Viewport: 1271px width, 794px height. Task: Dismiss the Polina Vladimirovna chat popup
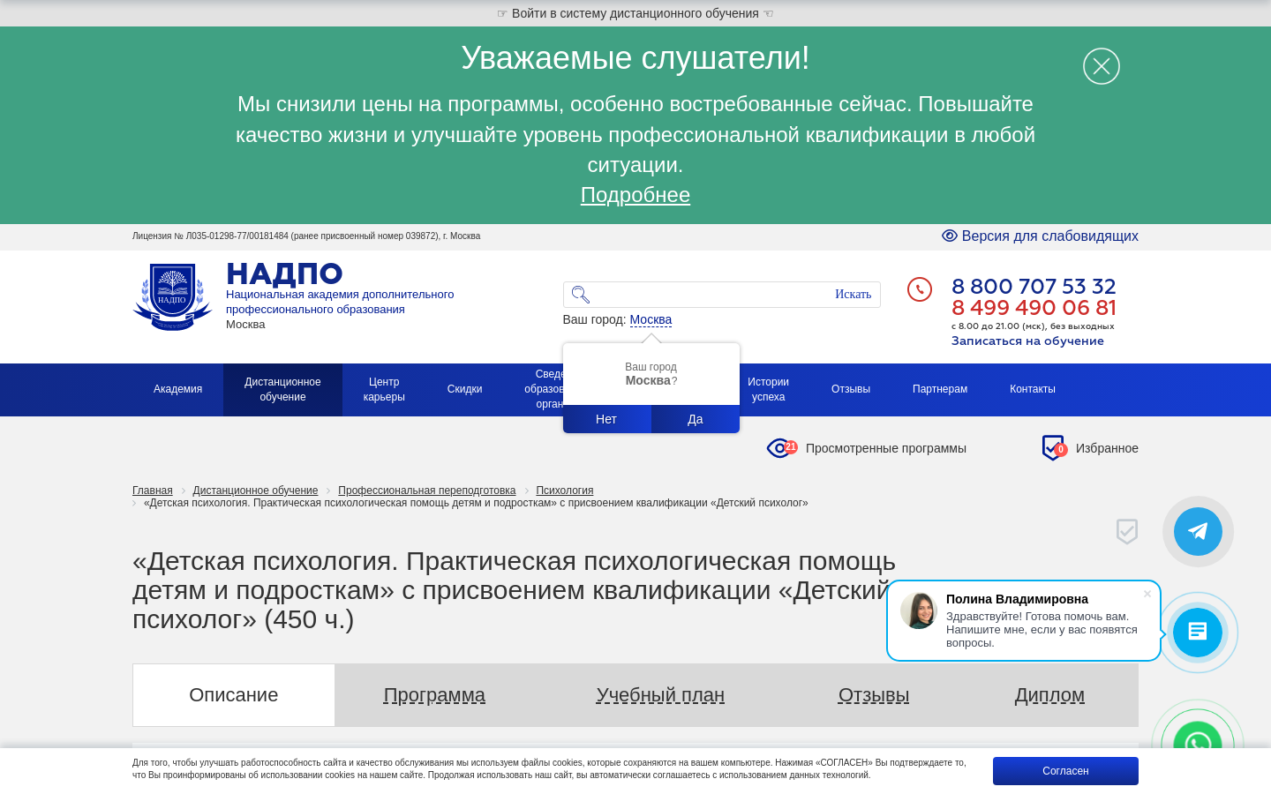[1147, 594]
